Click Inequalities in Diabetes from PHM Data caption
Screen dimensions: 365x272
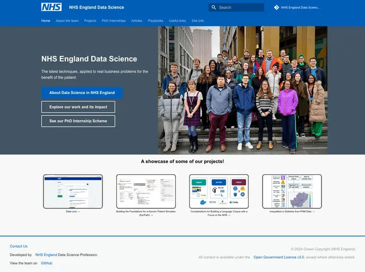point(292,211)
